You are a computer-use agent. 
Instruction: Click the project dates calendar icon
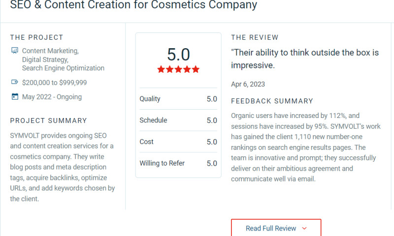[15, 97]
